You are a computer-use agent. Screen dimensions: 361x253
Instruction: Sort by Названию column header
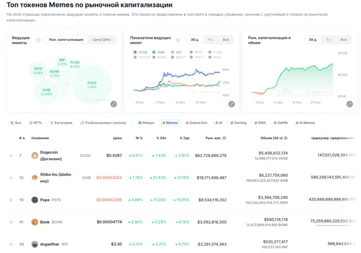[40, 138]
